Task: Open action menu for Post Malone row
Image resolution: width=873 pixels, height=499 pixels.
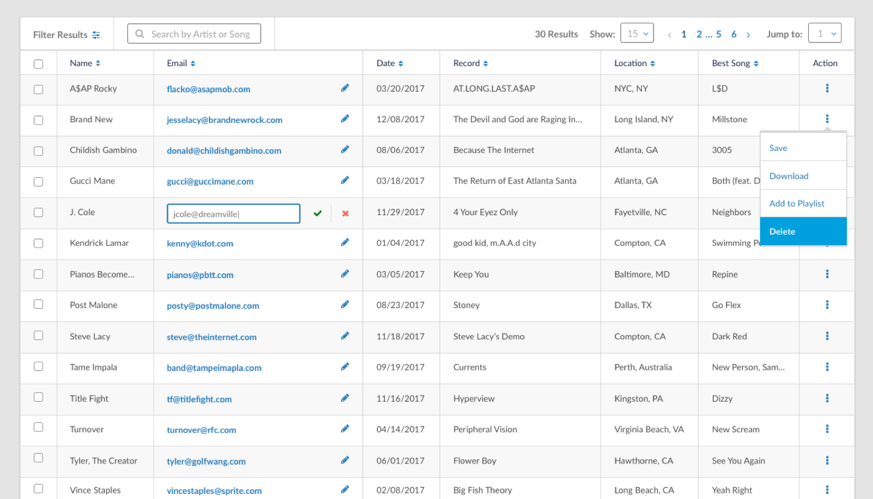Action: [x=827, y=305]
